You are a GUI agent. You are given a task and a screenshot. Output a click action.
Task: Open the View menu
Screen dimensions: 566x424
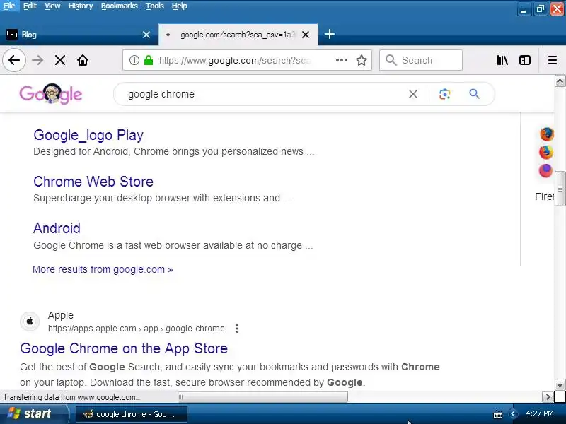(x=52, y=6)
